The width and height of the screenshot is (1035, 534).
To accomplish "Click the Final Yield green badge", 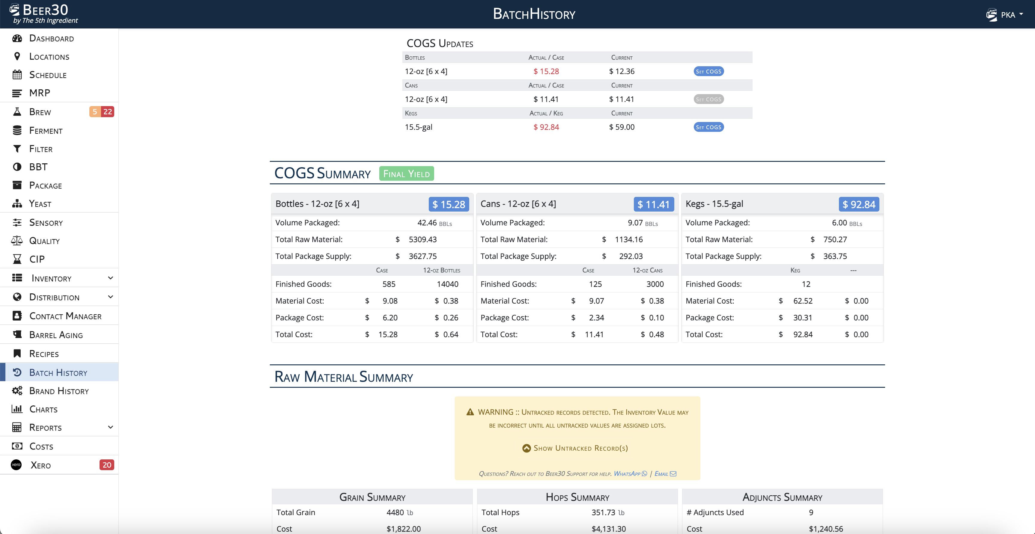I will pyautogui.click(x=406, y=174).
